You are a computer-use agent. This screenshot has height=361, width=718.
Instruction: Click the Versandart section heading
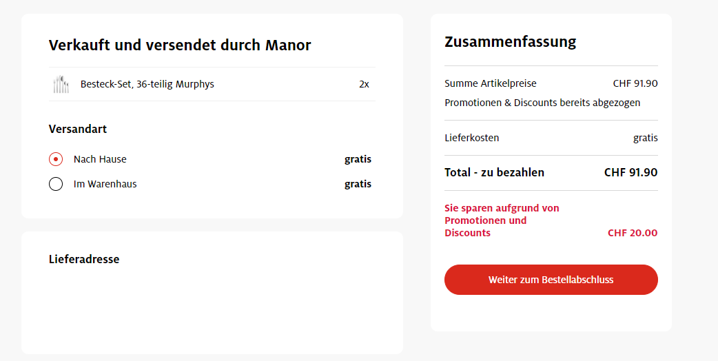77,129
